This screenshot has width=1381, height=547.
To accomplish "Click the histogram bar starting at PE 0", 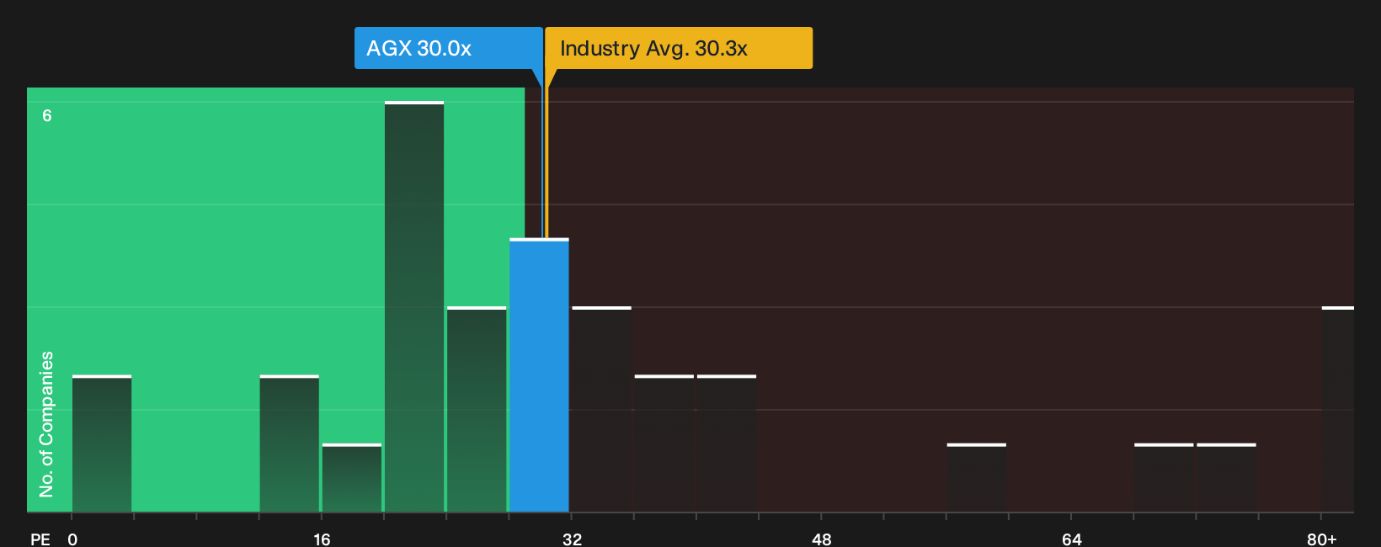I will click(x=102, y=443).
